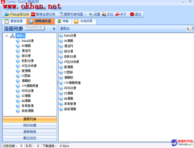Screen dimensions: 194x148
Task: Click 可可动漫 icon in the right list
Action: (x=61, y=88)
